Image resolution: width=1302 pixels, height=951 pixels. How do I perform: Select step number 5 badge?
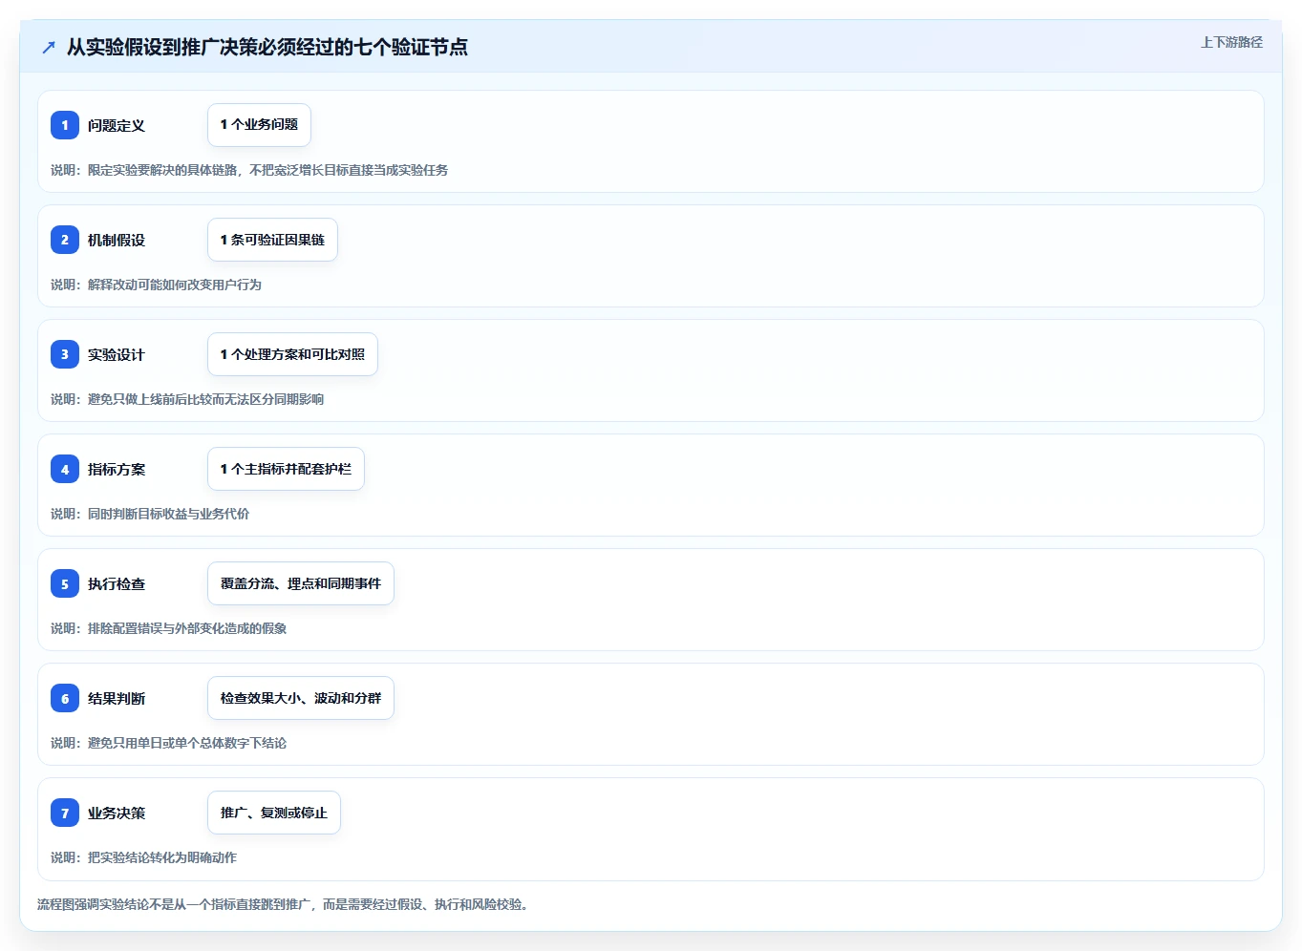click(65, 583)
